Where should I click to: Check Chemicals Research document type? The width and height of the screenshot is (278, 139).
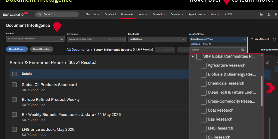(204, 84)
